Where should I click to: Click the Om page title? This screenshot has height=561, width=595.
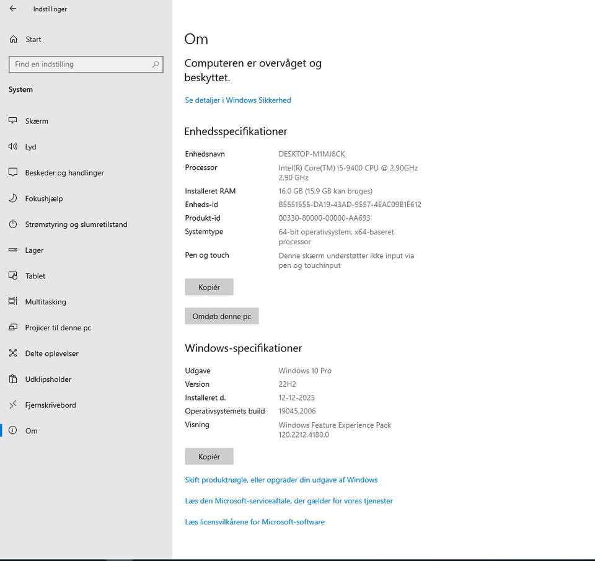click(x=196, y=38)
